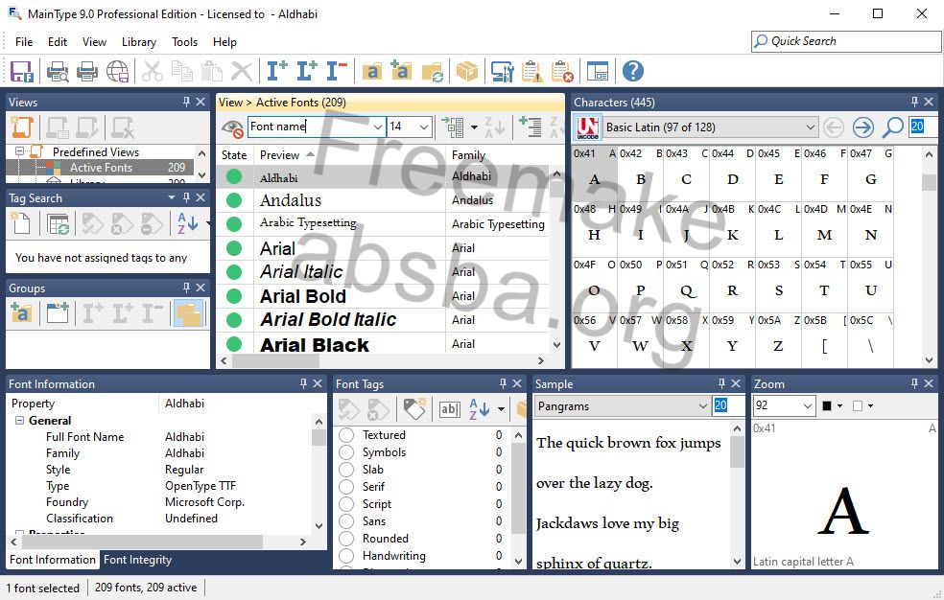Open the View menu
Screen dimensions: 944x600
tap(94, 42)
